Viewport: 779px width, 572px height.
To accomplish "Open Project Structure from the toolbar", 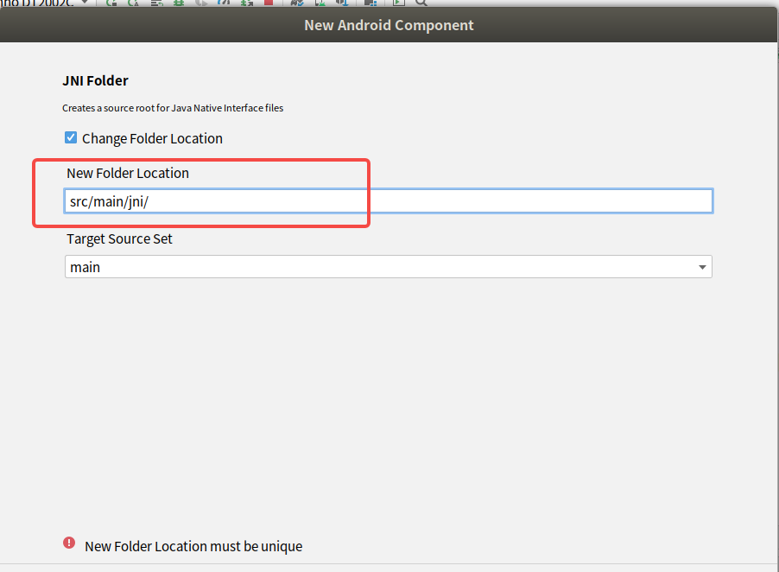I will click(371, 3).
